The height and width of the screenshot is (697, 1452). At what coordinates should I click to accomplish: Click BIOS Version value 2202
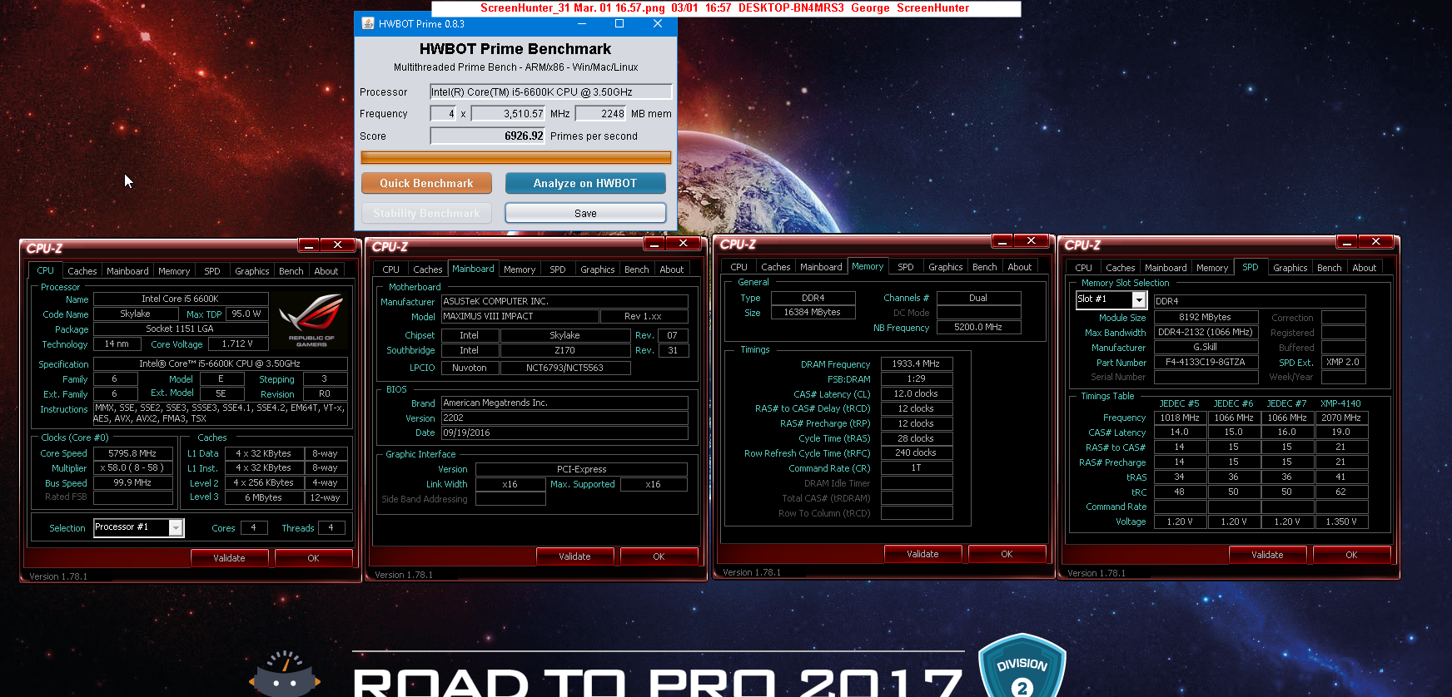(564, 418)
